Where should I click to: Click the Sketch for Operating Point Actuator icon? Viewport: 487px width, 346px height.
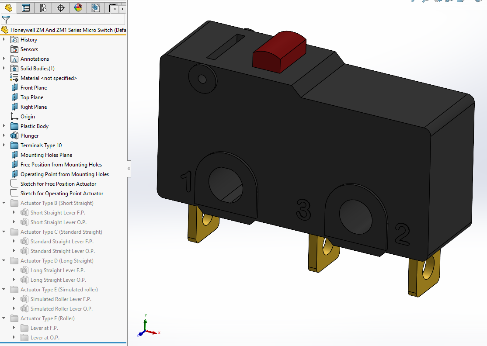point(14,194)
